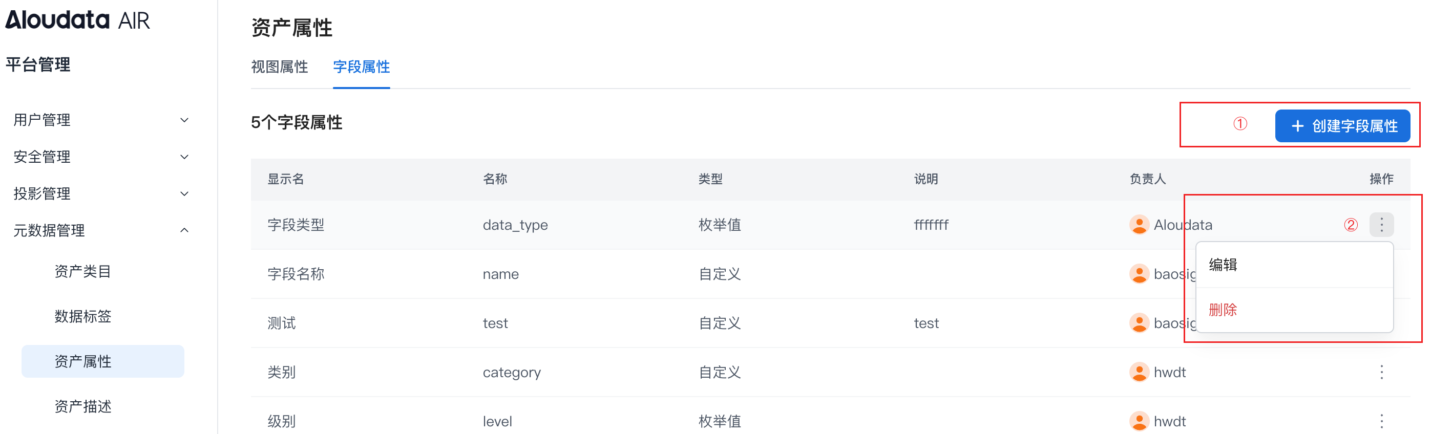Open 数据标签 in the sidebar
1431x434 pixels.
[x=83, y=316]
